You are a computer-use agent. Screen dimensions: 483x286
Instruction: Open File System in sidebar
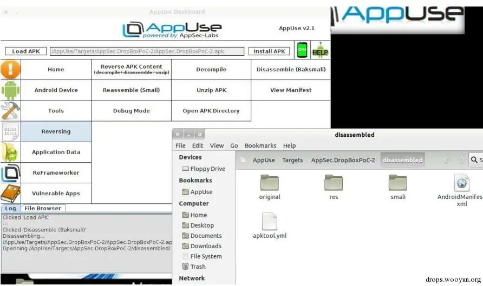pyautogui.click(x=202, y=256)
